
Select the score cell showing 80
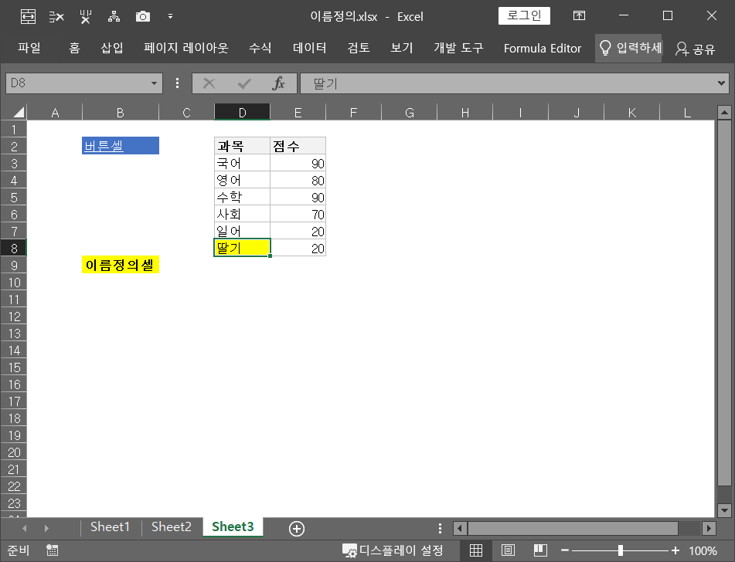[298, 180]
